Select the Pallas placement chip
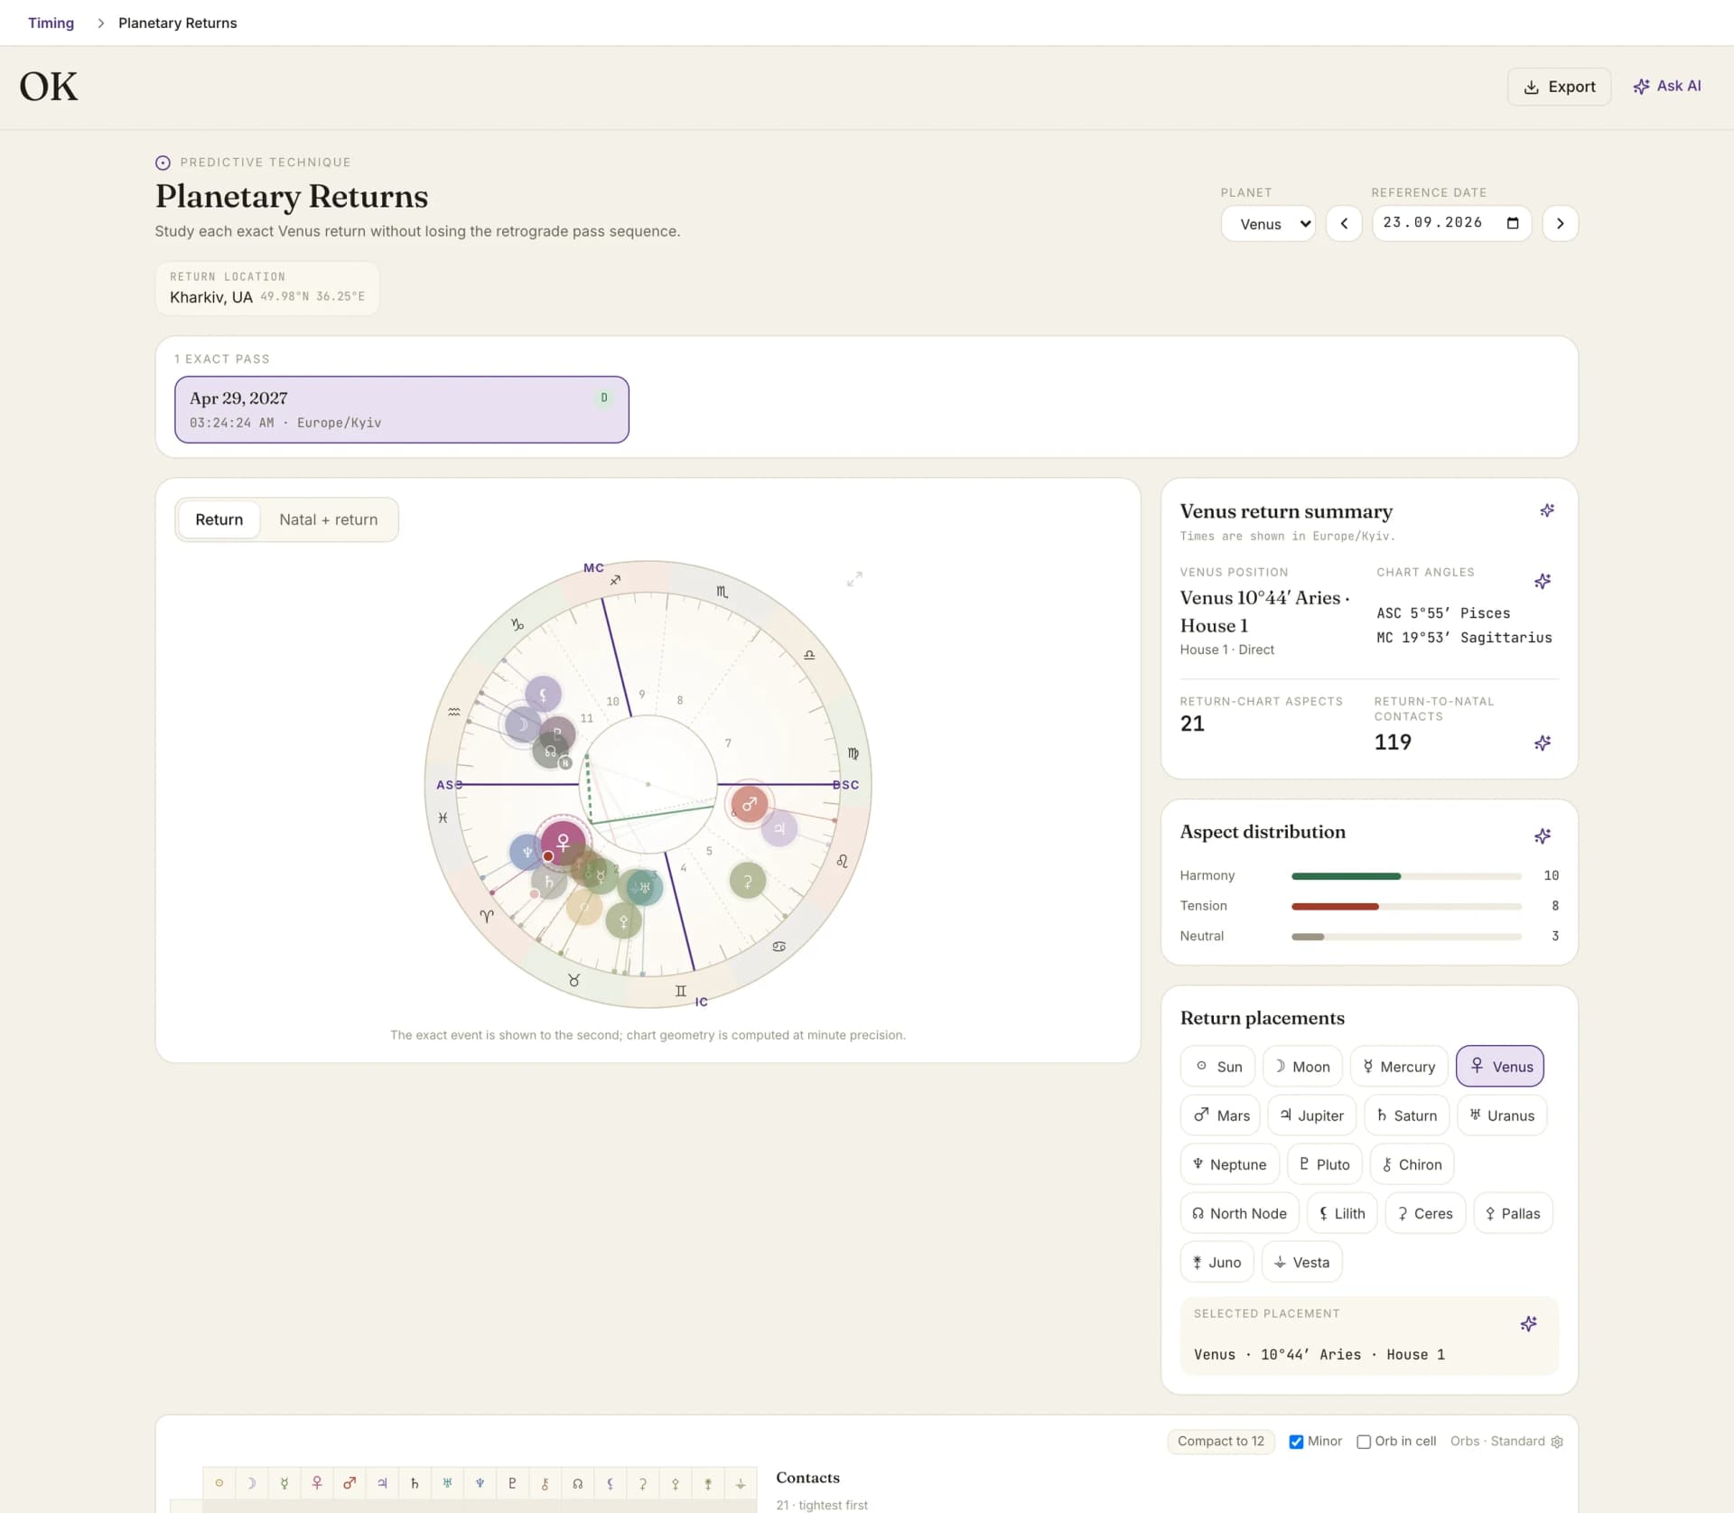 click(x=1513, y=1213)
